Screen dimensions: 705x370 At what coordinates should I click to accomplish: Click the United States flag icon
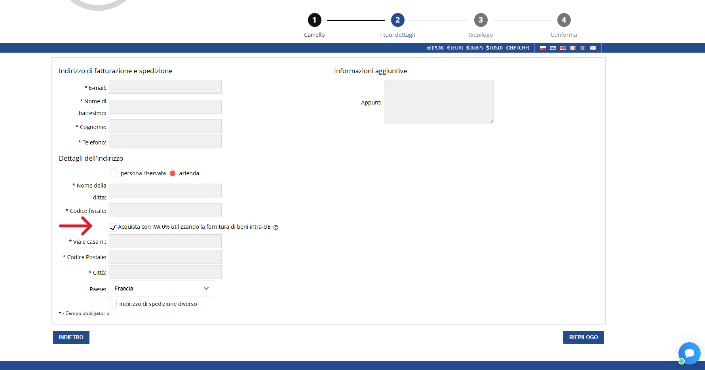coord(553,48)
